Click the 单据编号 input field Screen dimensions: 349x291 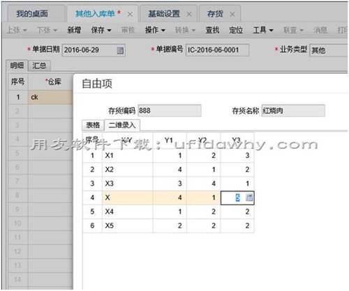click(217, 50)
